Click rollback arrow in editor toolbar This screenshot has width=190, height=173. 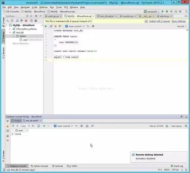tap(88, 26)
